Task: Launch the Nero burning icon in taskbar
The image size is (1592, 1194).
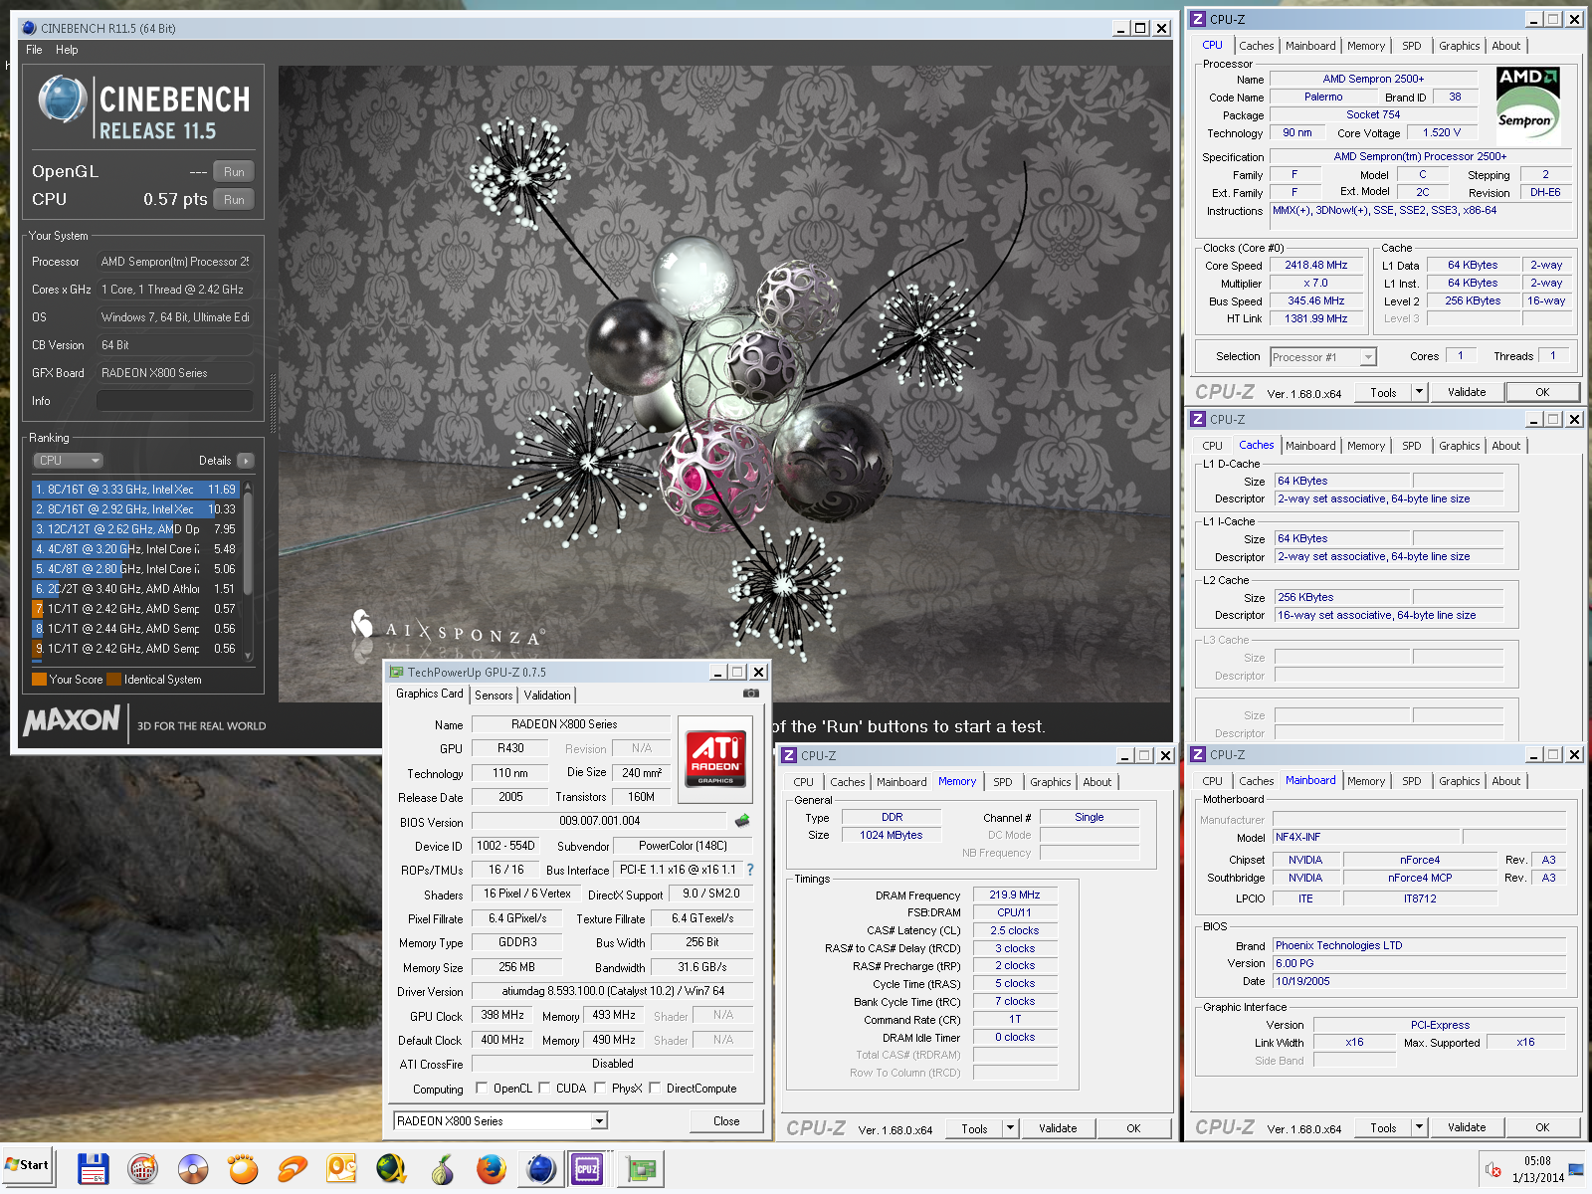Action: click(142, 1169)
